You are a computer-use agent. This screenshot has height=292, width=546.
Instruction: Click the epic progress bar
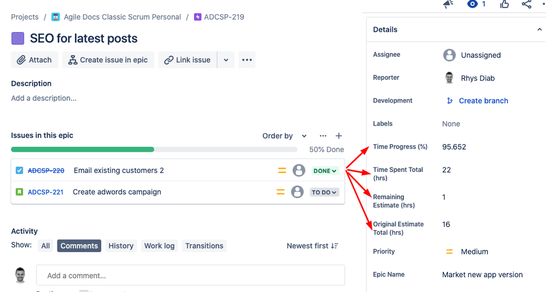pos(154,150)
